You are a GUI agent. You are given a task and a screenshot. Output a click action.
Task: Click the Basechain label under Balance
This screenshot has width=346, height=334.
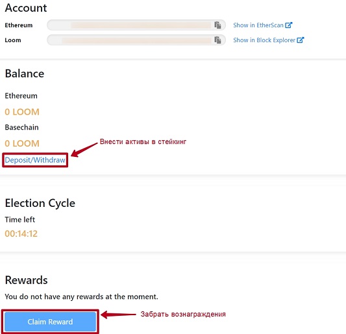tap(21, 127)
